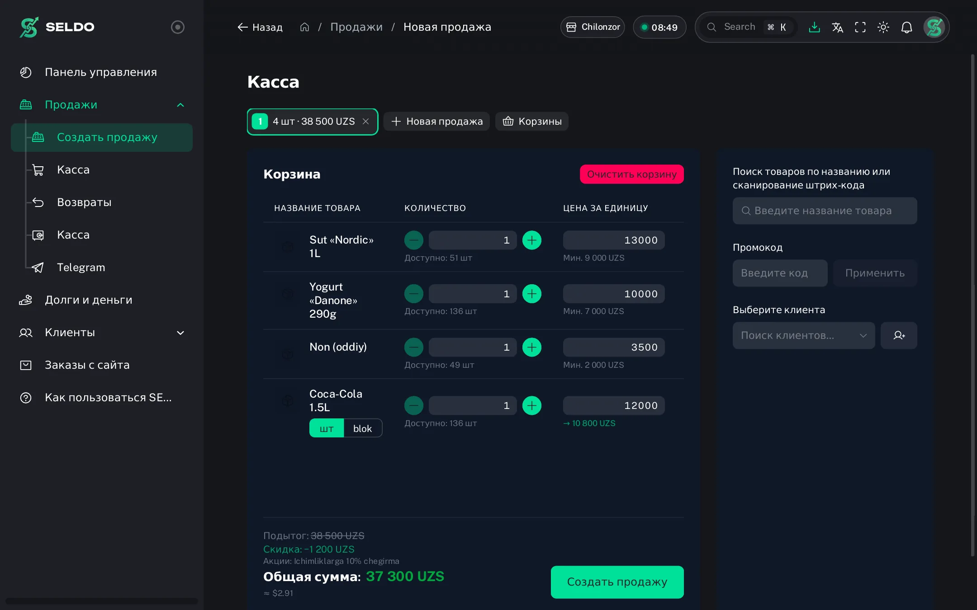The width and height of the screenshot is (977, 610).
Task: Open the Chilonzor store selector
Action: click(593, 27)
